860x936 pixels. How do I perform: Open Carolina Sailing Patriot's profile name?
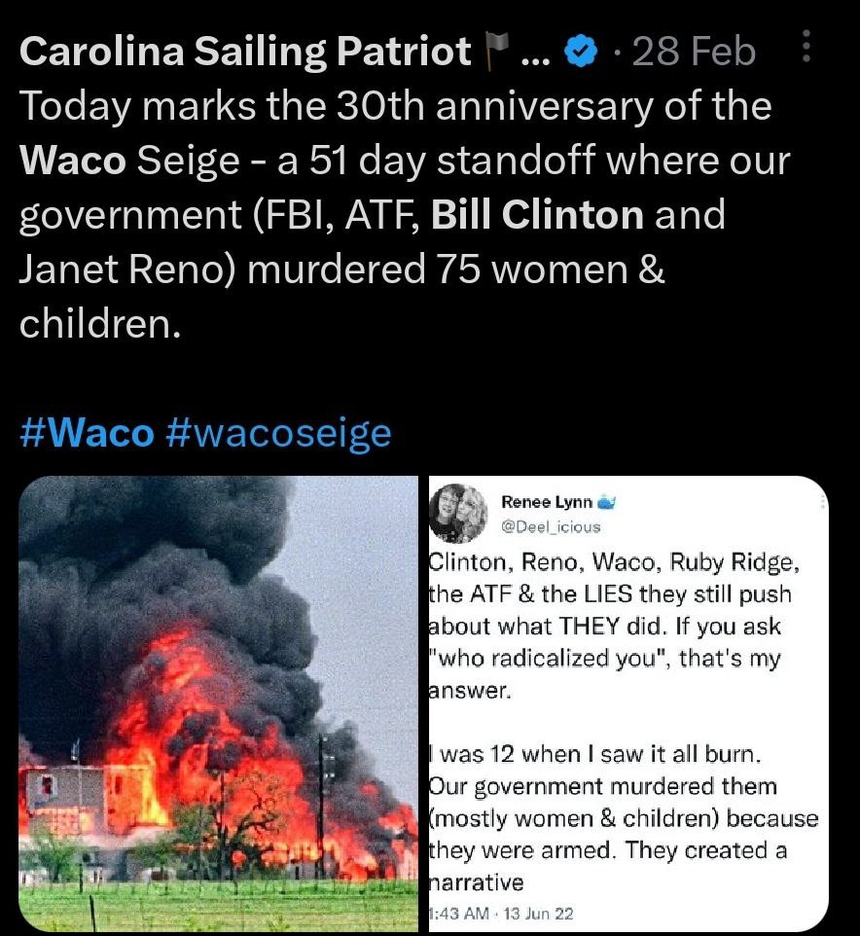(245, 52)
